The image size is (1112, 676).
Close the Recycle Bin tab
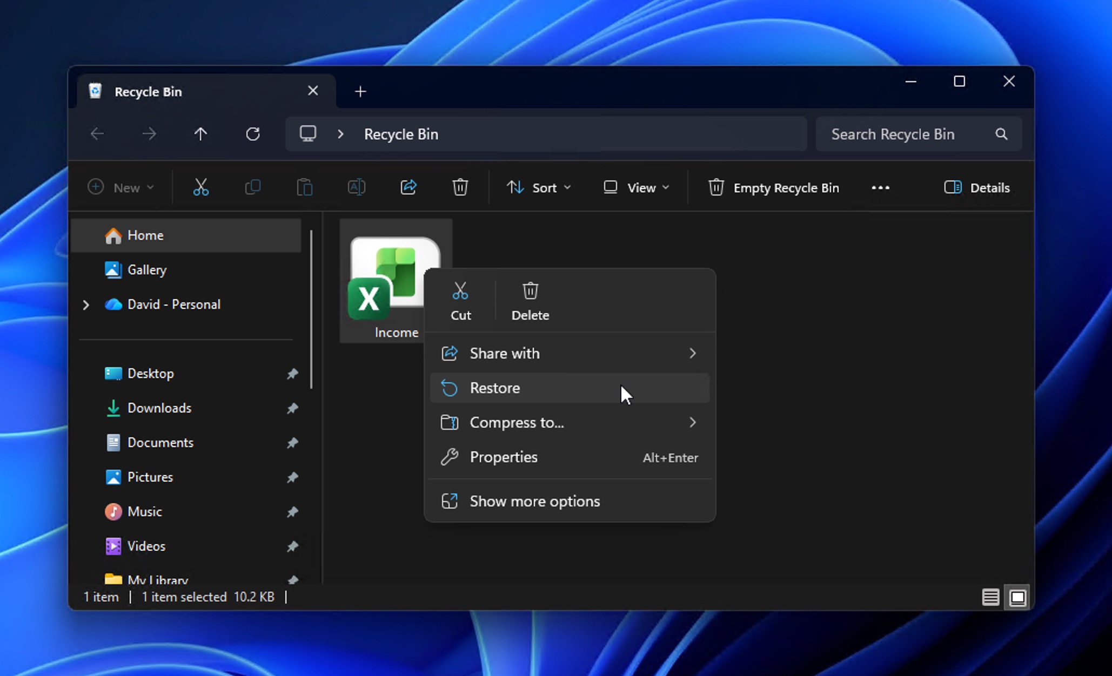(x=313, y=91)
